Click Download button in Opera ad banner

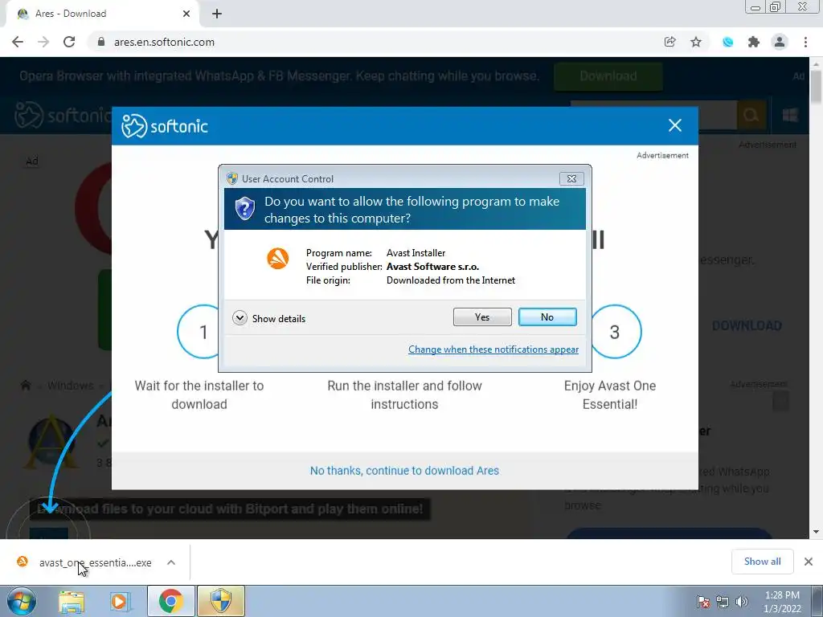click(608, 76)
